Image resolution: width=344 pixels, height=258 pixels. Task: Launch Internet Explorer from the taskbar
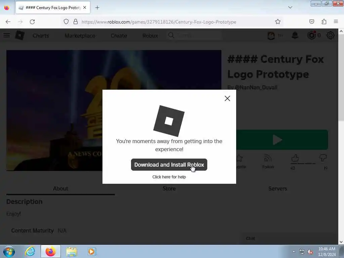[30, 251]
